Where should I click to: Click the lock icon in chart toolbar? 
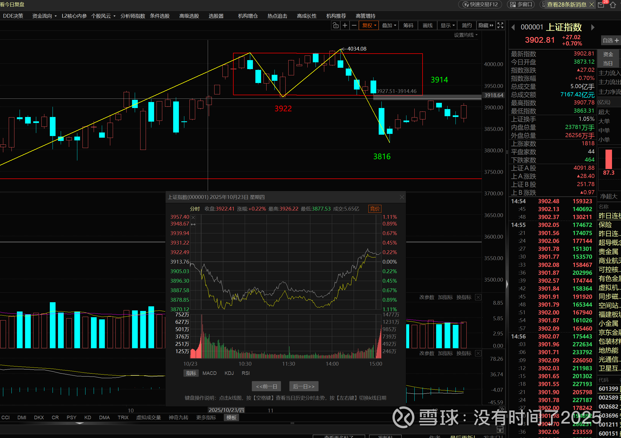(336, 25)
